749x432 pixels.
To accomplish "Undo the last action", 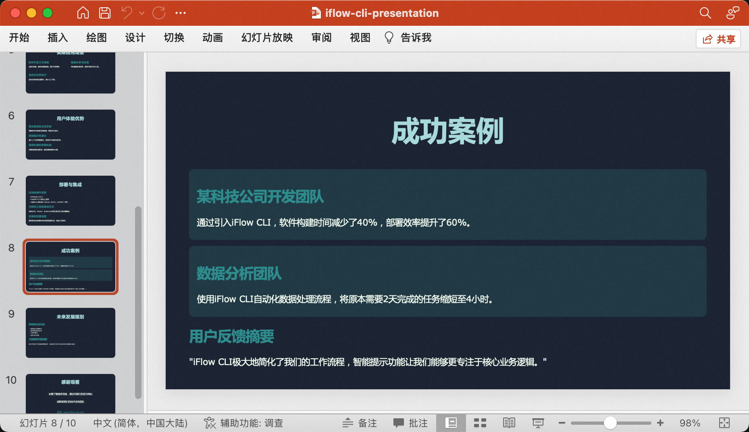I will [127, 13].
